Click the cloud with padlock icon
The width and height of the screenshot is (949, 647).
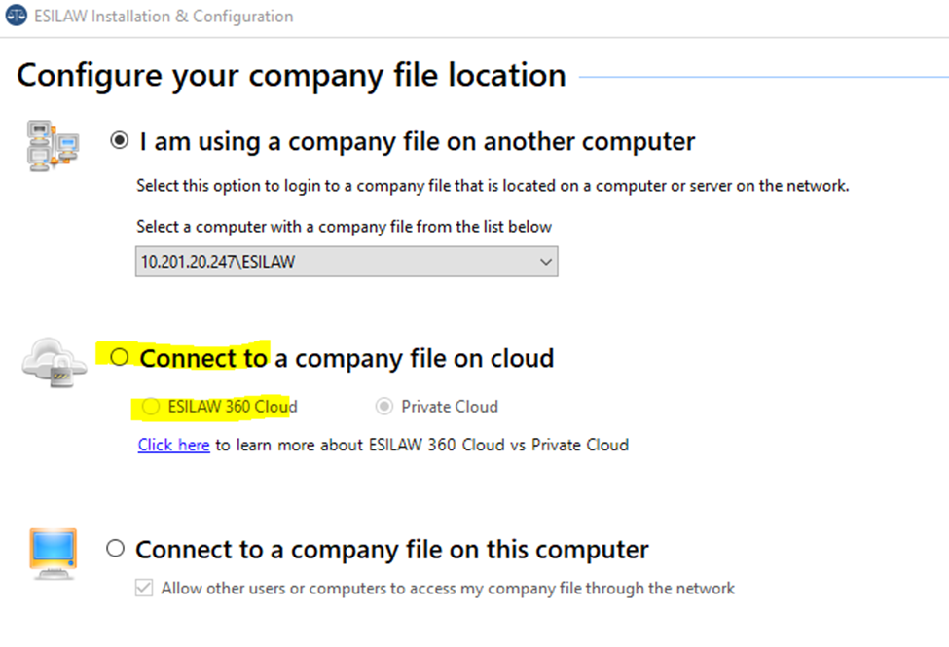click(x=55, y=362)
